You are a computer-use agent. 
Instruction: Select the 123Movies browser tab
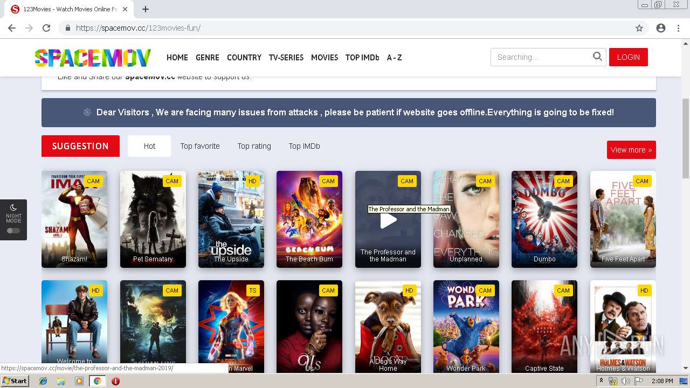tap(70, 9)
